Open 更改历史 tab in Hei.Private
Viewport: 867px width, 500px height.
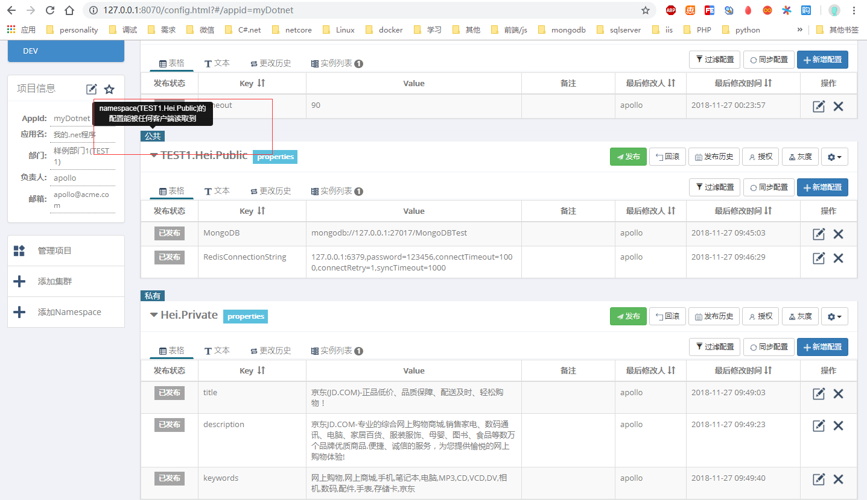pyautogui.click(x=271, y=351)
